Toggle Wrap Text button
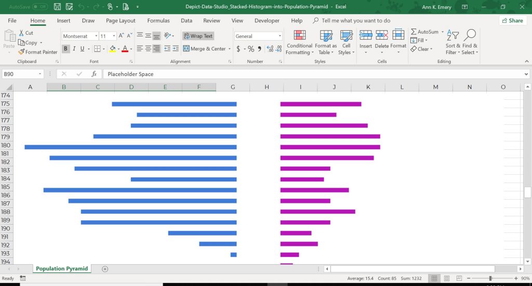Viewport: 532px width, 286px height. [x=198, y=36]
